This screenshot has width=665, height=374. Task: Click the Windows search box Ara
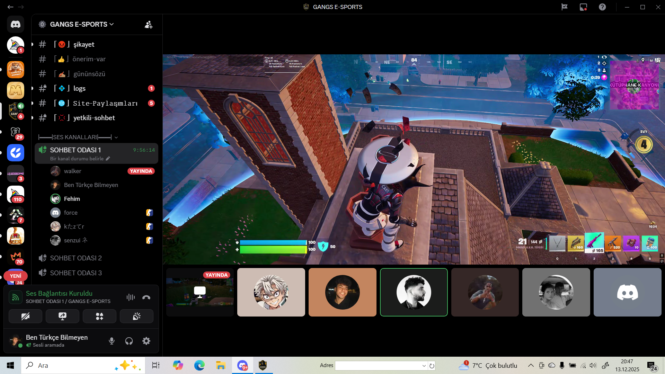click(83, 365)
